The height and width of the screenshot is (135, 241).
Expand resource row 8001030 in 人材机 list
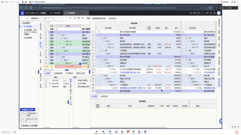[50, 83]
